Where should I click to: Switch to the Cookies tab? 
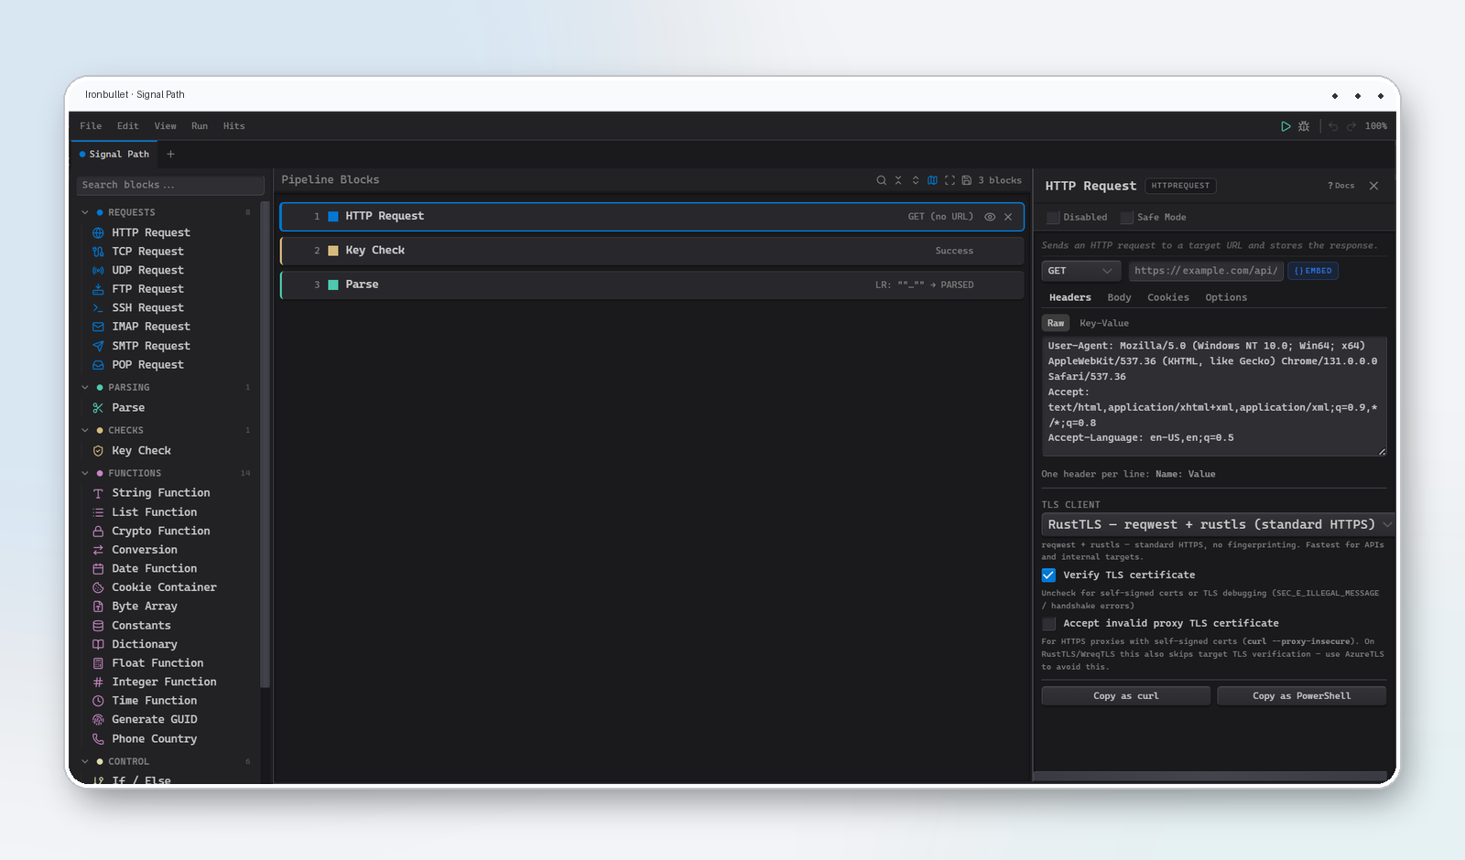[x=1168, y=297]
